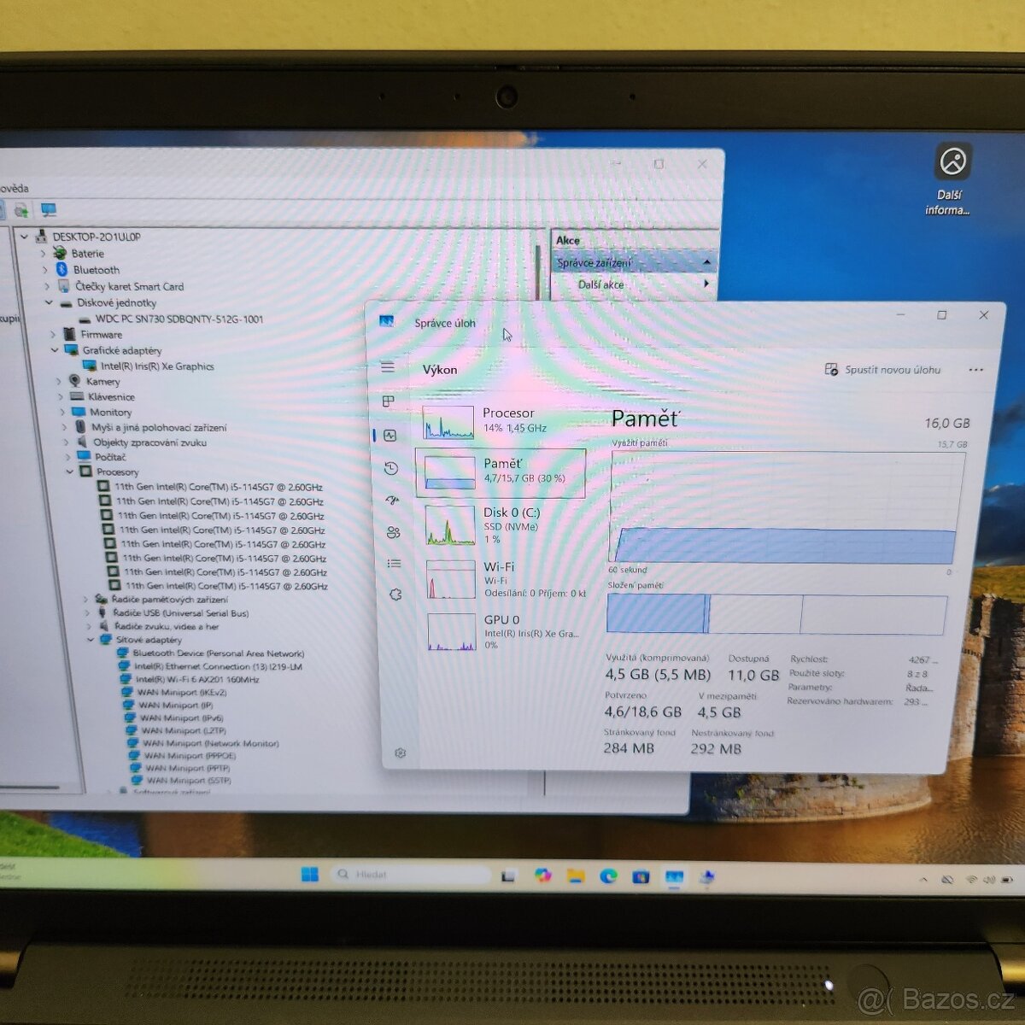The height and width of the screenshot is (1025, 1025).
Task: Open the Windows Start button
Action: click(x=309, y=874)
